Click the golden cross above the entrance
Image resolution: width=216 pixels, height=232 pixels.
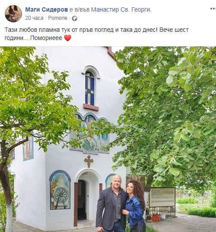[x=89, y=161]
